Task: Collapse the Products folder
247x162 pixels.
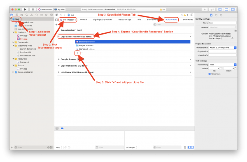Action: point(13,32)
